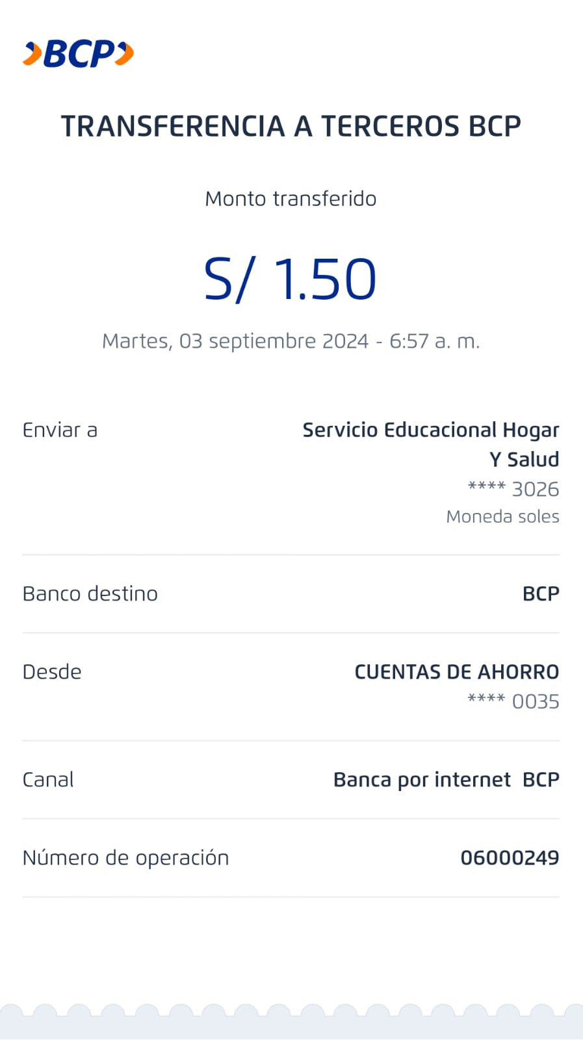Select the 'Canal' label
The height and width of the screenshot is (1040, 583).
[x=48, y=780]
